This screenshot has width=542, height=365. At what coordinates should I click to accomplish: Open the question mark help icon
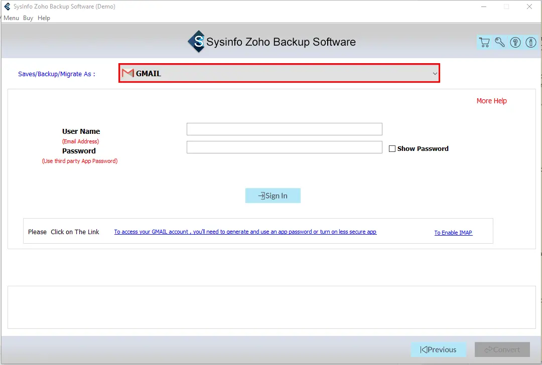tap(515, 42)
